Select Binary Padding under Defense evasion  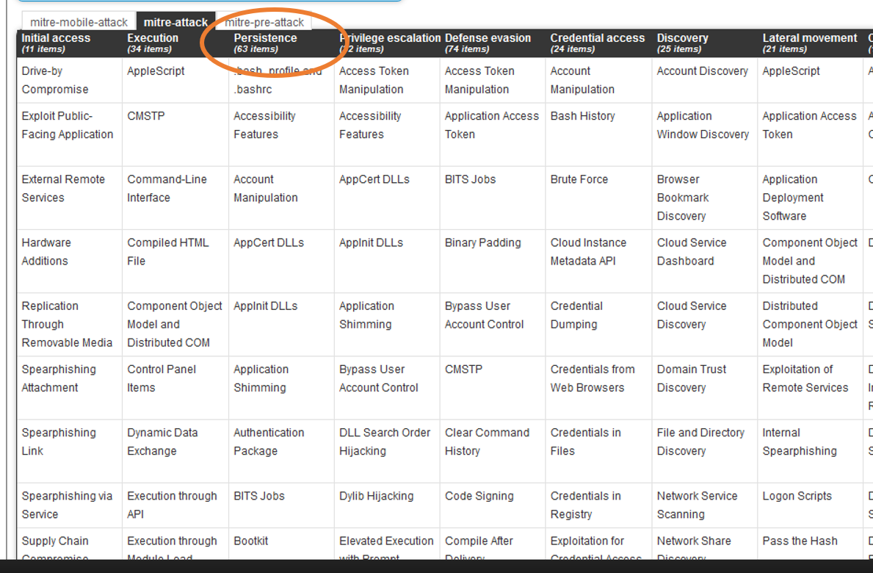[482, 242]
